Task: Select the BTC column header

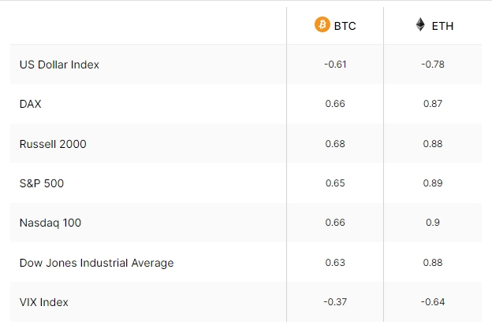Action: tap(335, 25)
